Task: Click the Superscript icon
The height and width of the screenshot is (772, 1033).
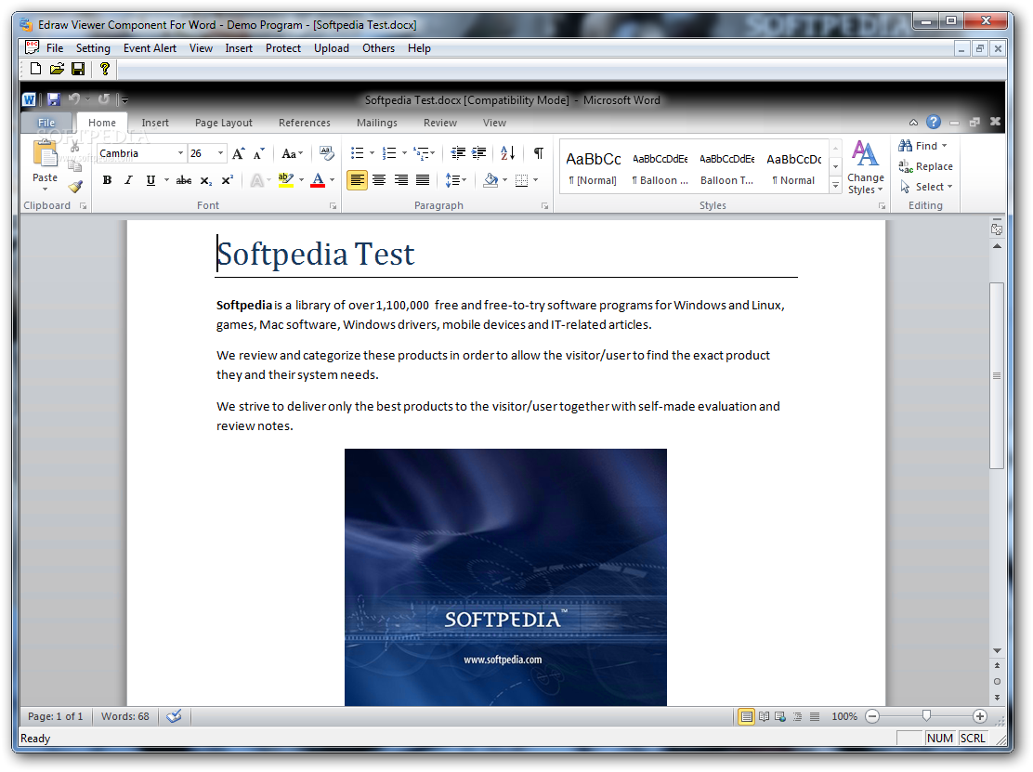Action: pos(228,180)
